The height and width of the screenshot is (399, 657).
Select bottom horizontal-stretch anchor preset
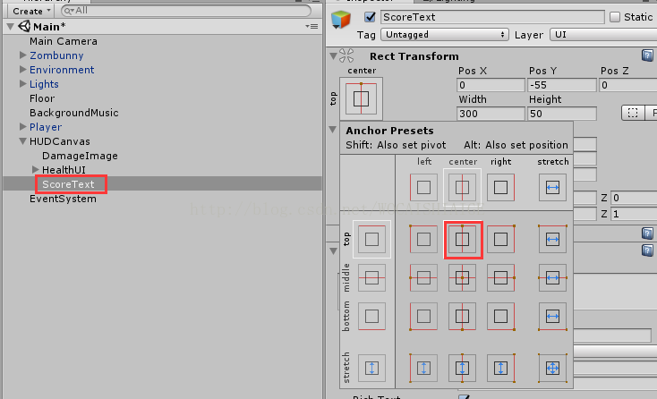click(x=552, y=316)
